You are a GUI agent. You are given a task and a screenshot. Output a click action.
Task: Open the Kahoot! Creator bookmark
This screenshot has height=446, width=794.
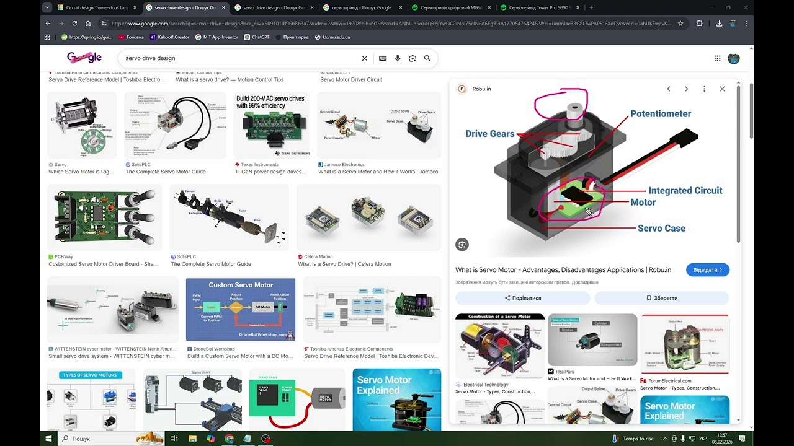click(169, 37)
